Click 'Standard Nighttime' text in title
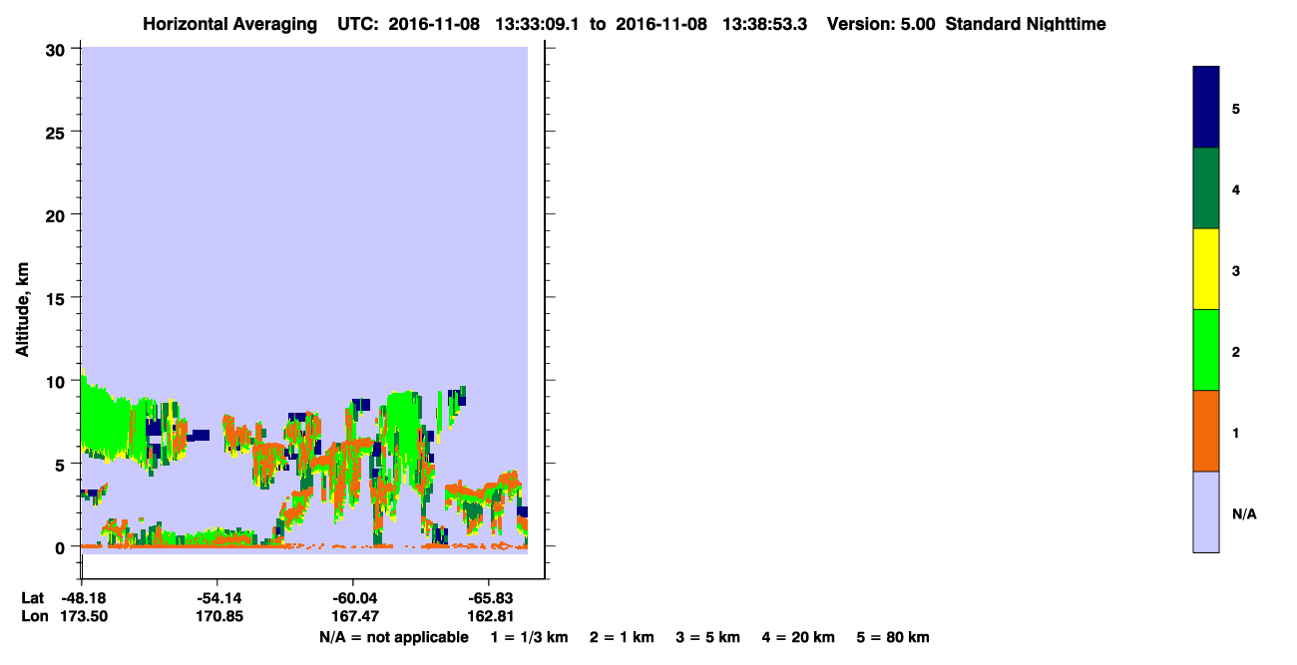 tap(1026, 24)
